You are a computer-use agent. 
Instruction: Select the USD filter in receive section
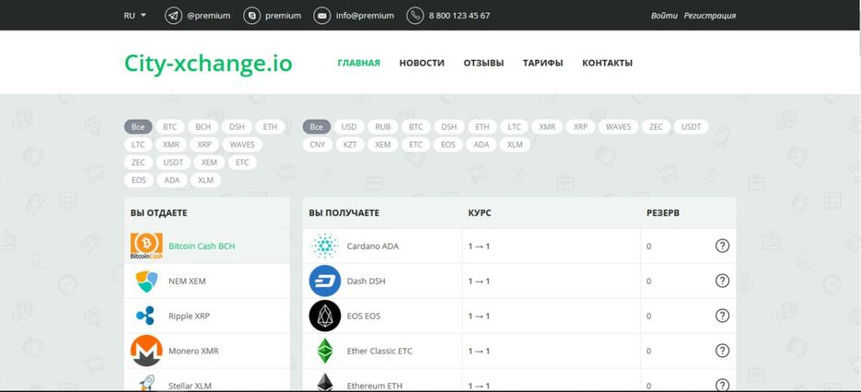point(349,127)
